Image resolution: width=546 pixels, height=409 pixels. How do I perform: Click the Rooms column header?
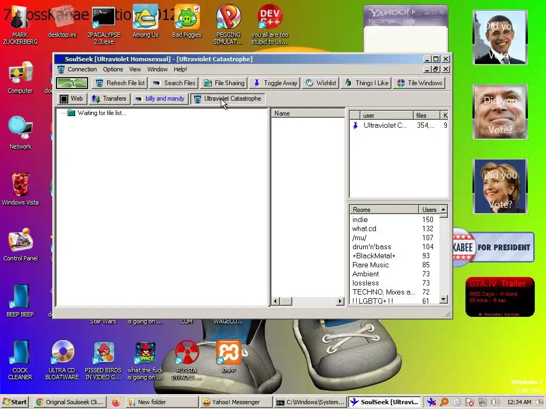tap(384, 210)
